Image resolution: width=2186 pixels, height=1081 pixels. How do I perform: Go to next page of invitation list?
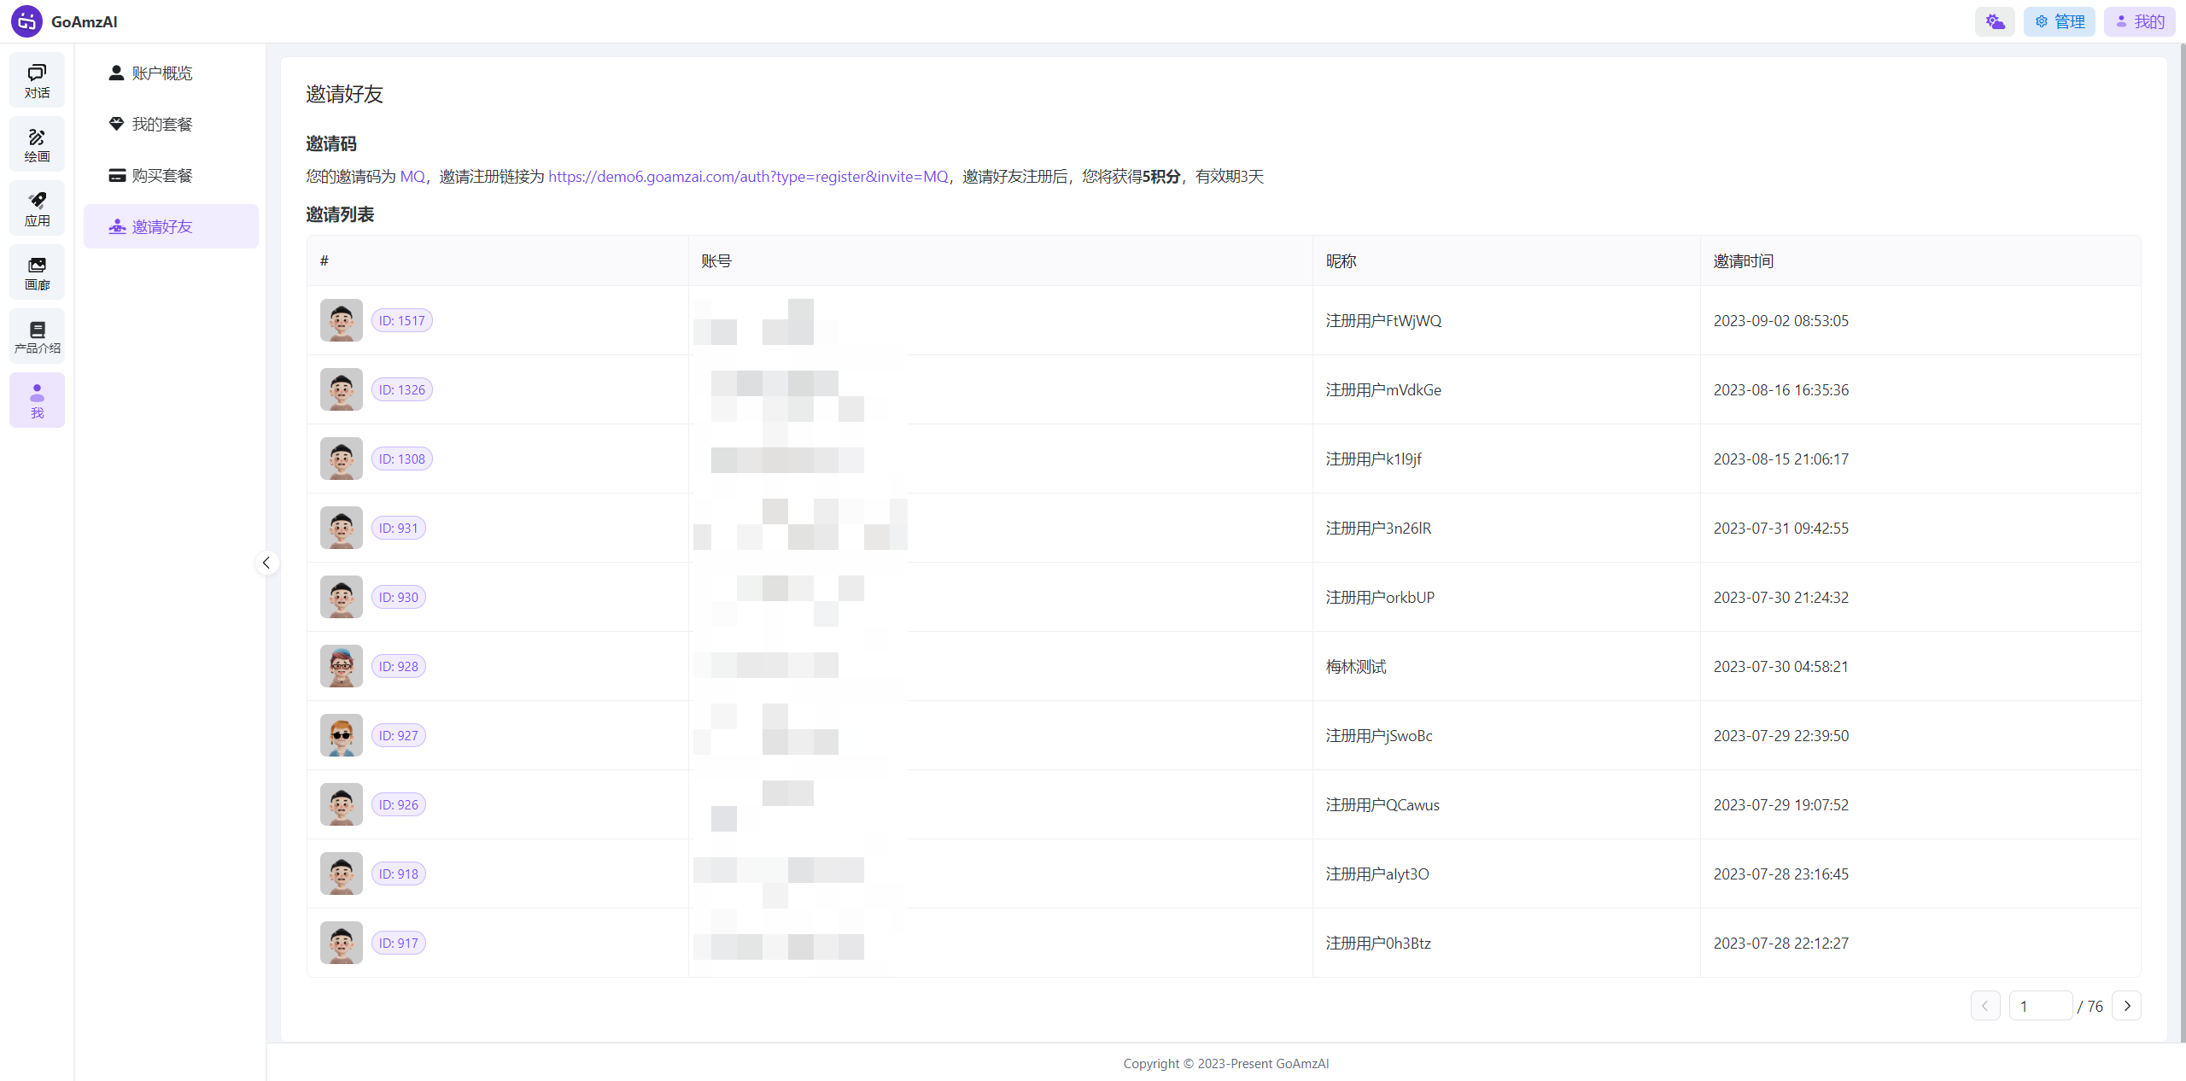coord(2126,1006)
